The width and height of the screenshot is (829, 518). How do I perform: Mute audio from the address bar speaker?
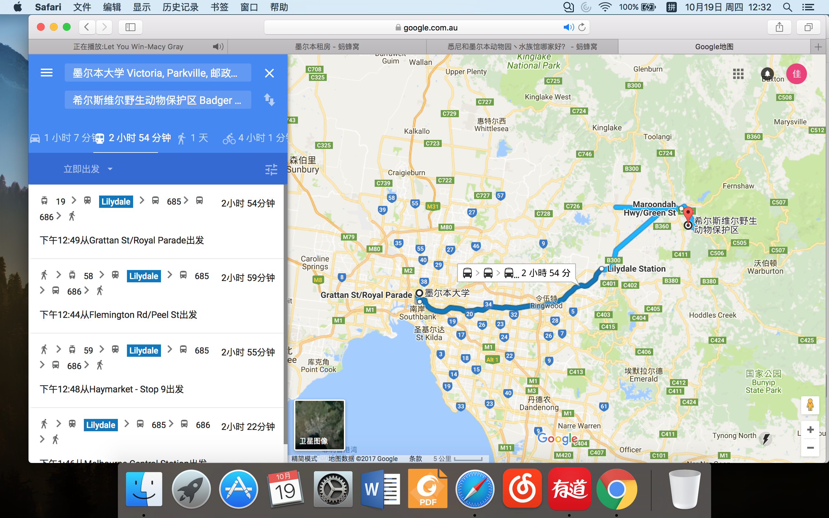(x=568, y=28)
